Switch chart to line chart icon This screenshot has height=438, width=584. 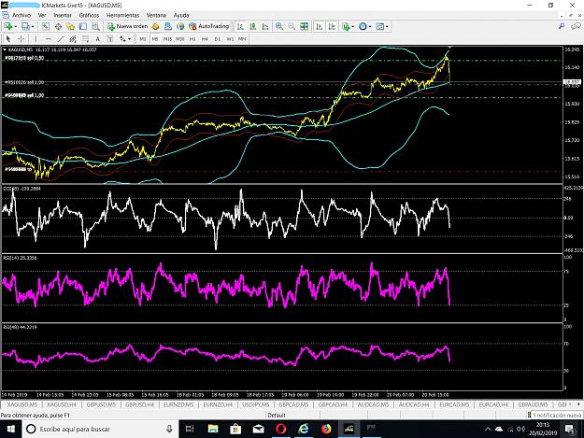point(265,26)
